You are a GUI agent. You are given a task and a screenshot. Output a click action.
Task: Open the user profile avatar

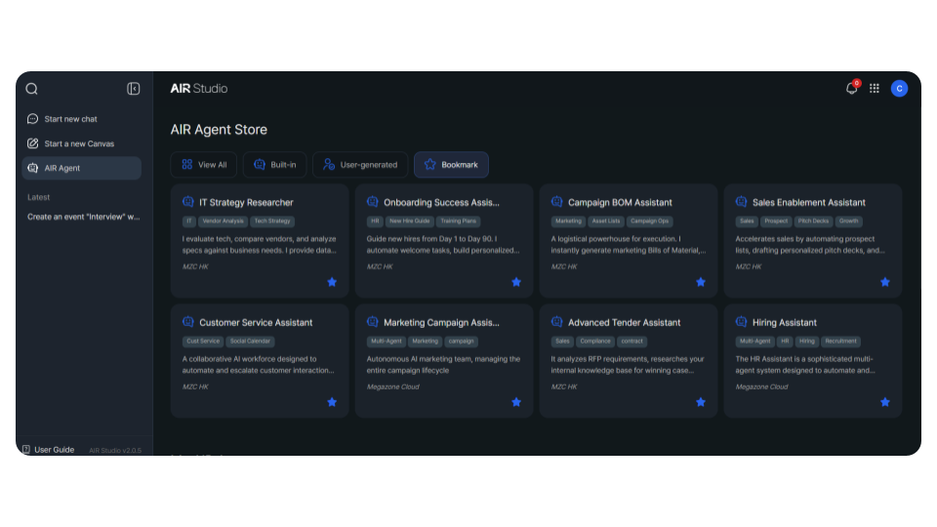pos(899,89)
